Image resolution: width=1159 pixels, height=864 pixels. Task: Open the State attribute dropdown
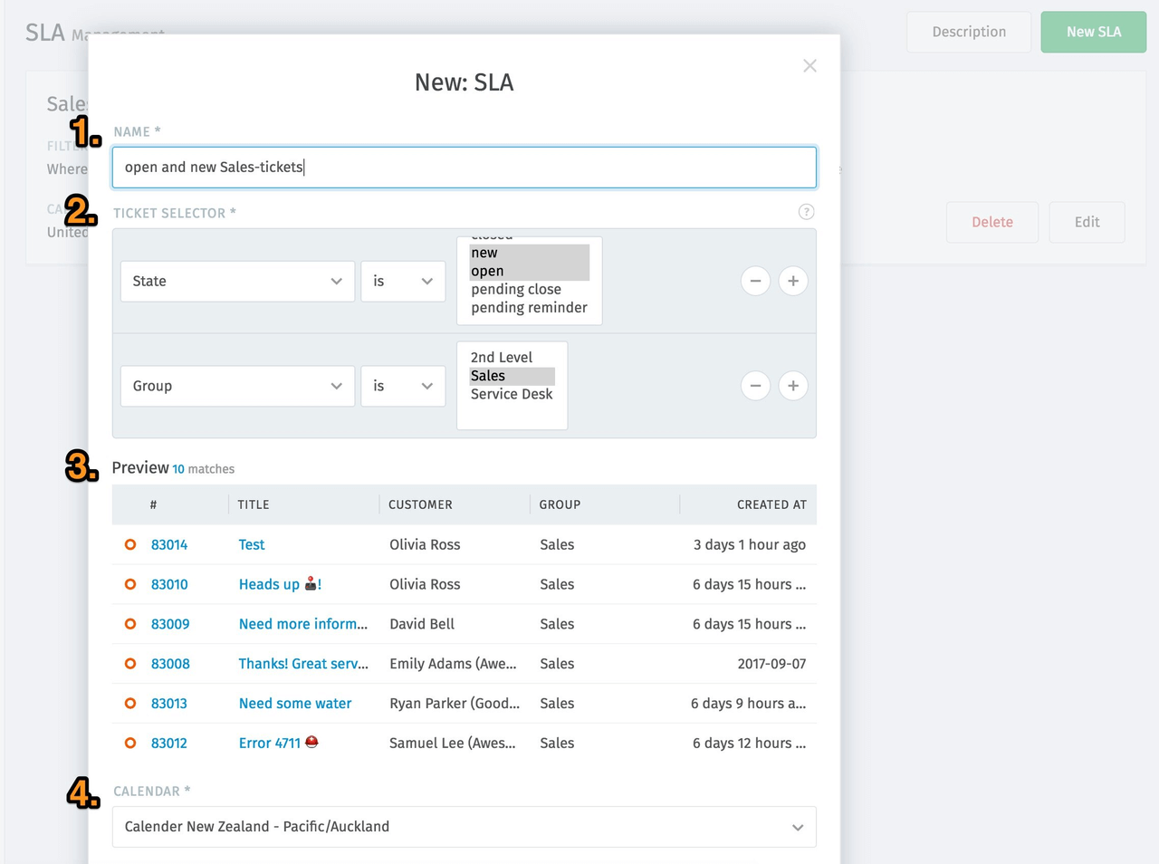pyautogui.click(x=237, y=282)
